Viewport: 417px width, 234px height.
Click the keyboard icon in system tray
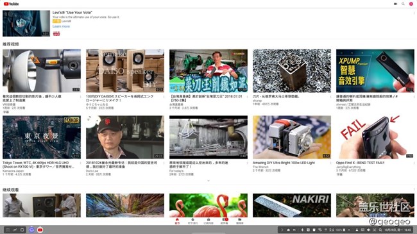362,230
